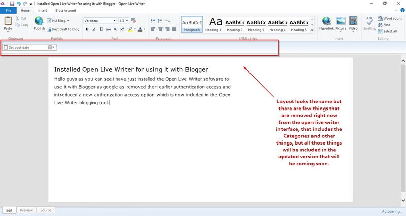
Task: Apply the Heading 4 style
Action: point(277,24)
